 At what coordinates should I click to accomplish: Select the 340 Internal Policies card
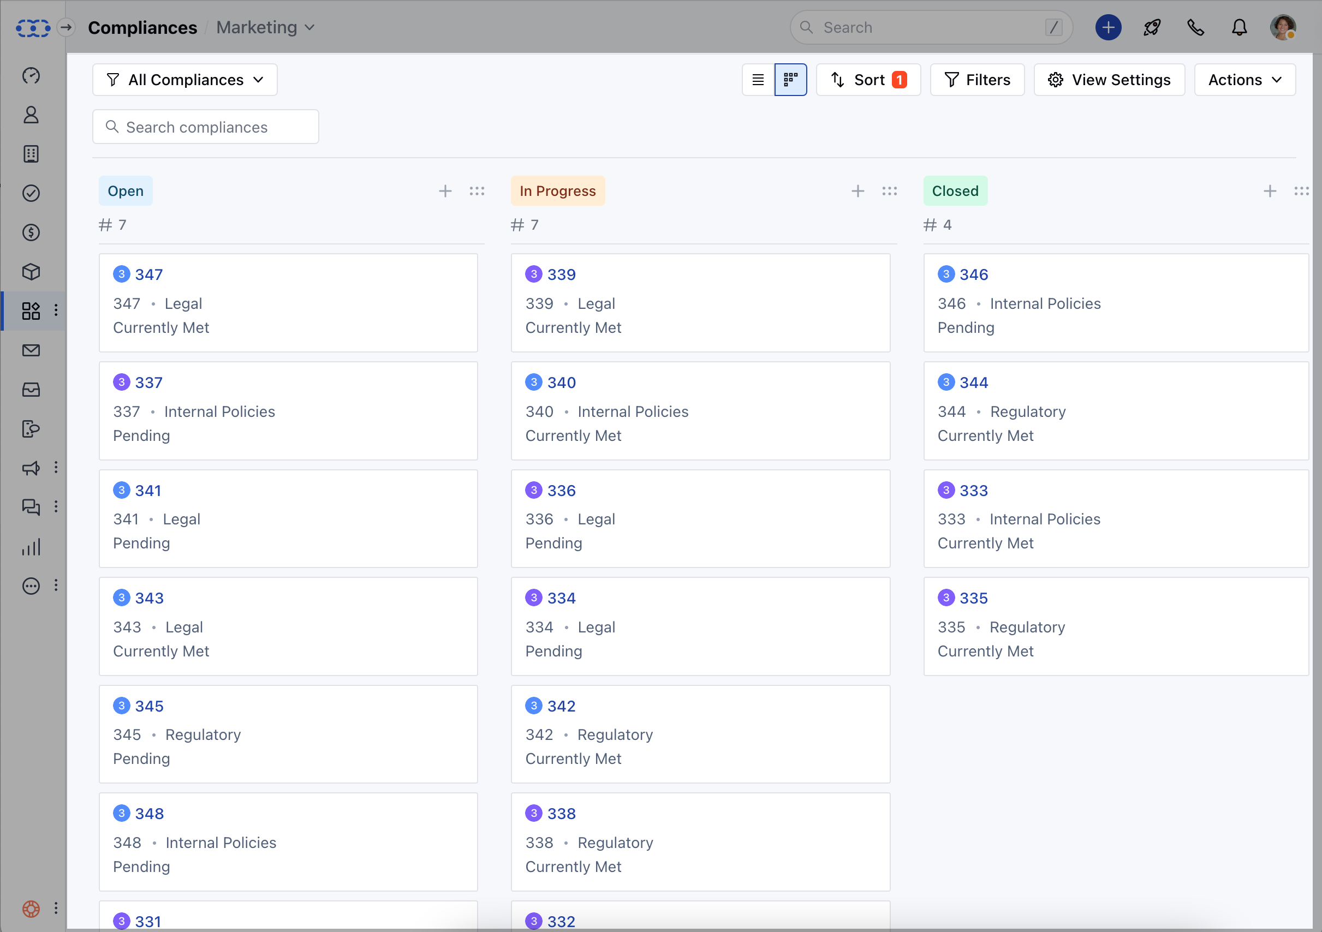click(700, 411)
